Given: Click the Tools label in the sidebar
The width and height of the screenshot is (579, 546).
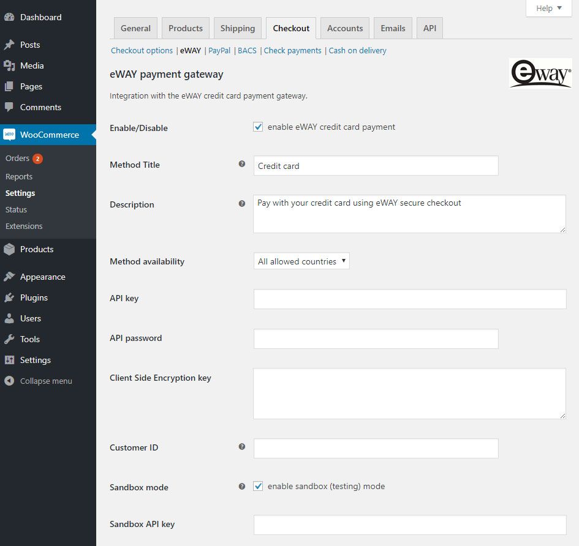Looking at the screenshot, I should (x=30, y=339).
